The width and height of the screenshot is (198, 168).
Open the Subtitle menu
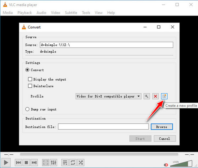tap(71, 13)
